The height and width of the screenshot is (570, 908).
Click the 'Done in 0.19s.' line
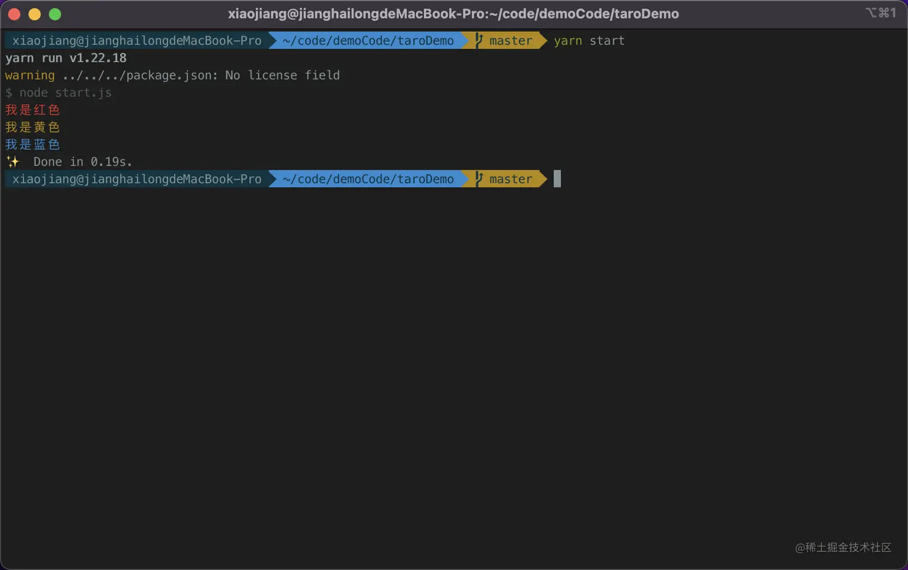coord(83,162)
